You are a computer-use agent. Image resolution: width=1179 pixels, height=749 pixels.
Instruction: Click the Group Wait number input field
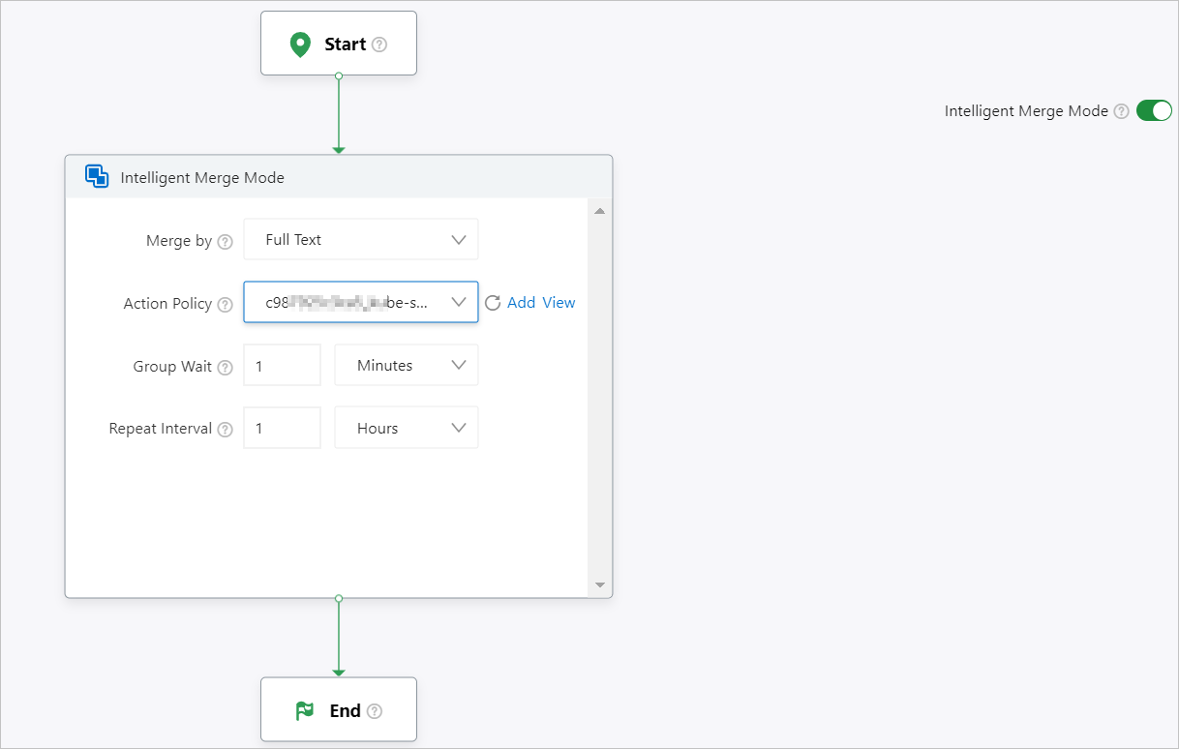[282, 366]
